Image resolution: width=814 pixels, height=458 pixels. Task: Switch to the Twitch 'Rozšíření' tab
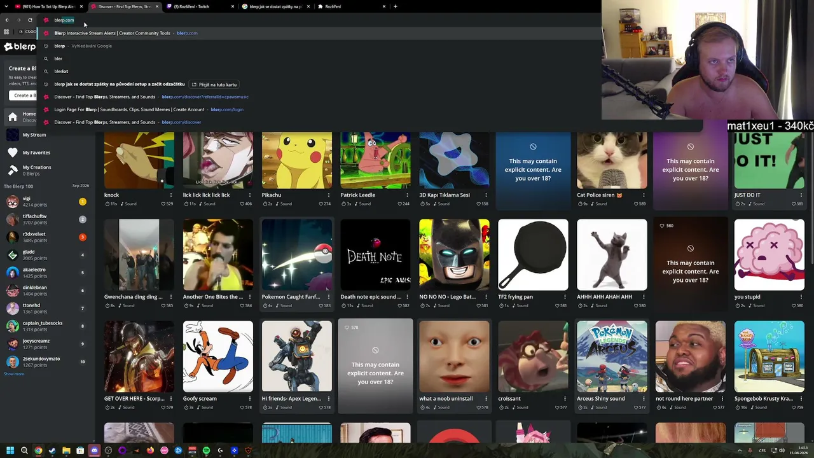pyautogui.click(x=200, y=6)
